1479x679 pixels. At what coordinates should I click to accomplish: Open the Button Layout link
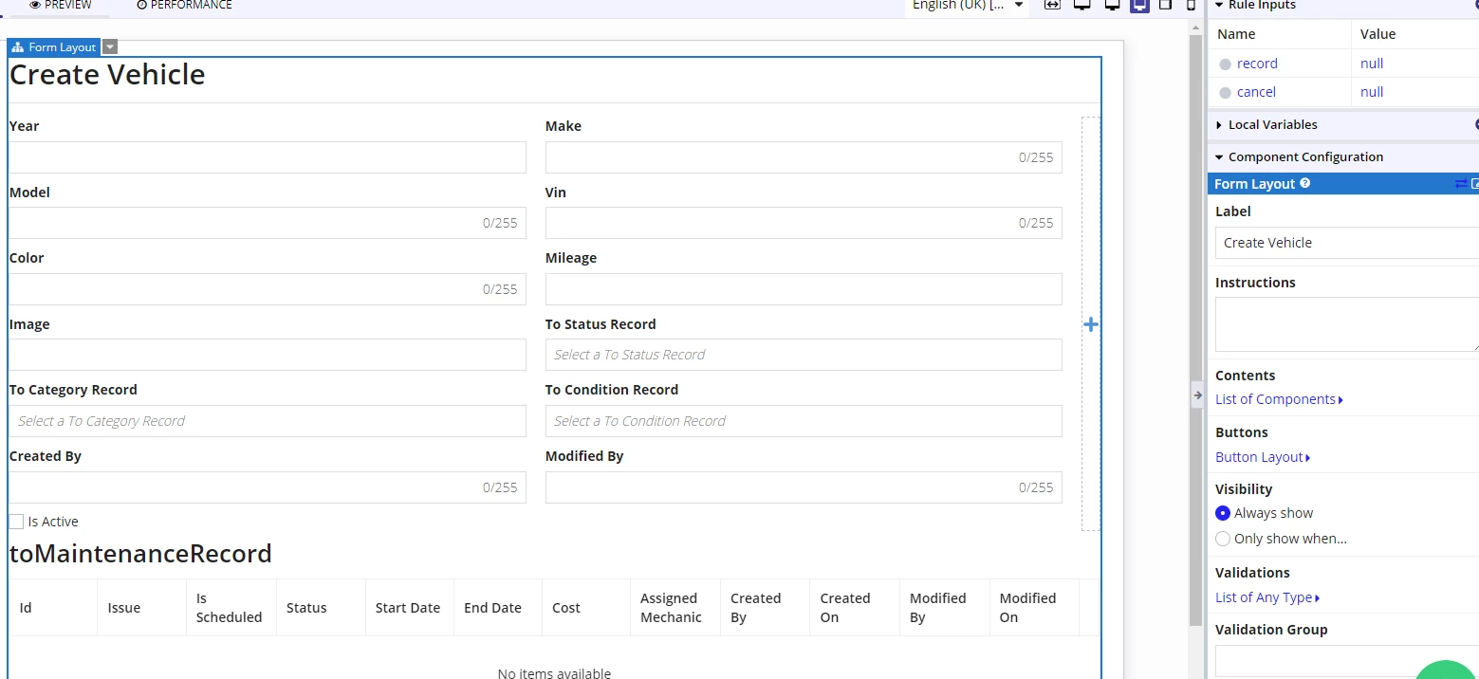(1263, 457)
